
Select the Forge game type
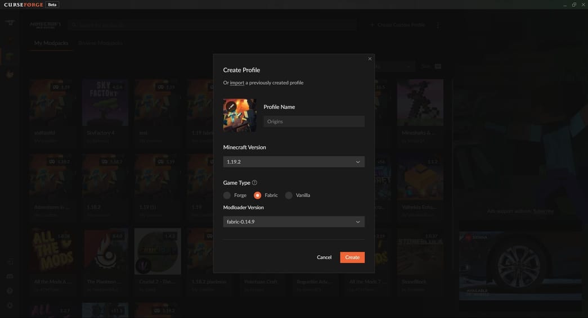[x=227, y=196]
